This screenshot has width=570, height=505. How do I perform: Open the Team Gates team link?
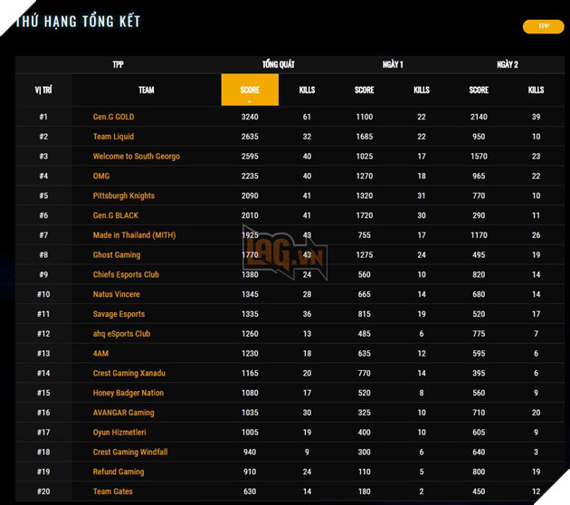113,491
